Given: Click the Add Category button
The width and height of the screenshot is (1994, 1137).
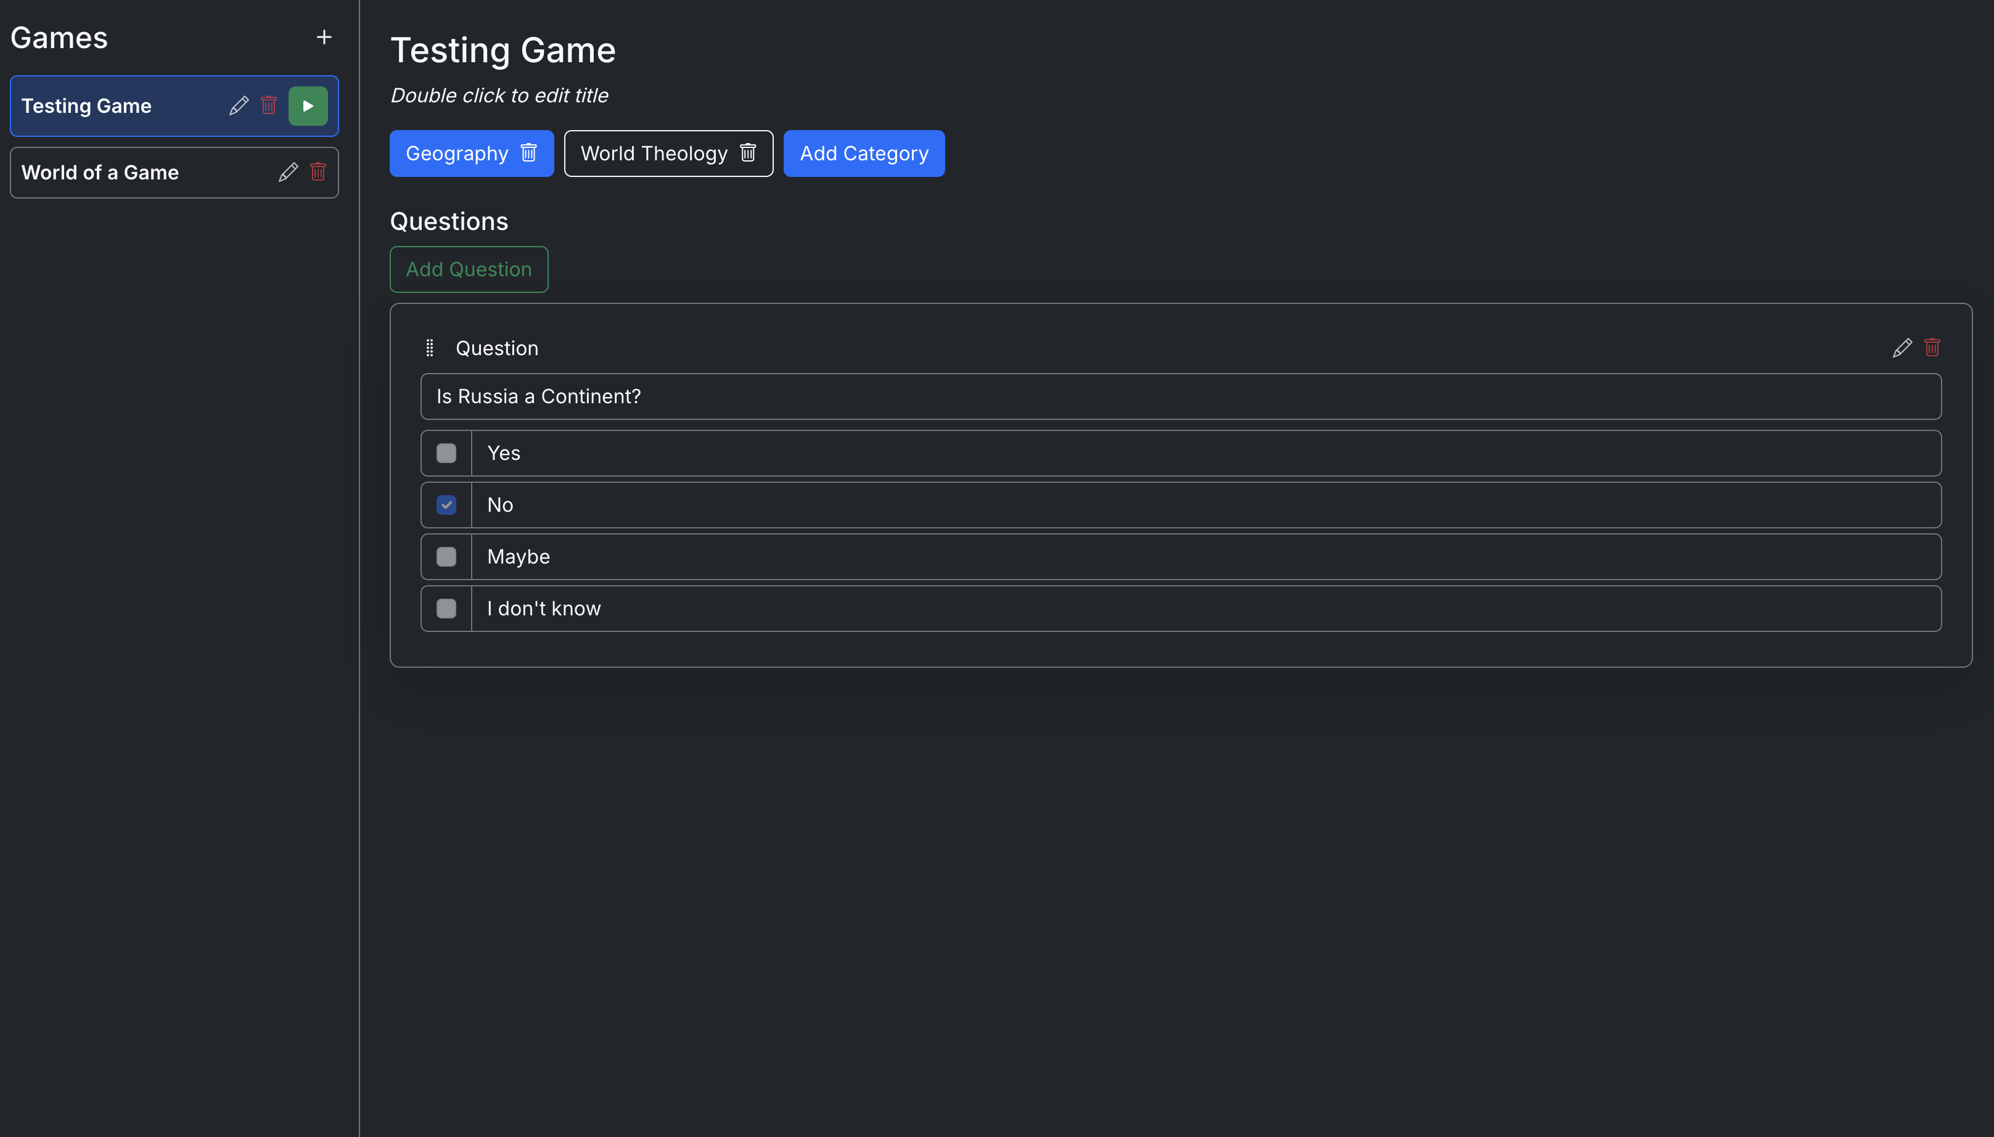Looking at the screenshot, I should point(863,153).
